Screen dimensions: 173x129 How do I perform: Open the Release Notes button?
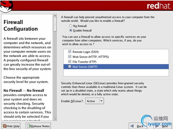point(38,126)
